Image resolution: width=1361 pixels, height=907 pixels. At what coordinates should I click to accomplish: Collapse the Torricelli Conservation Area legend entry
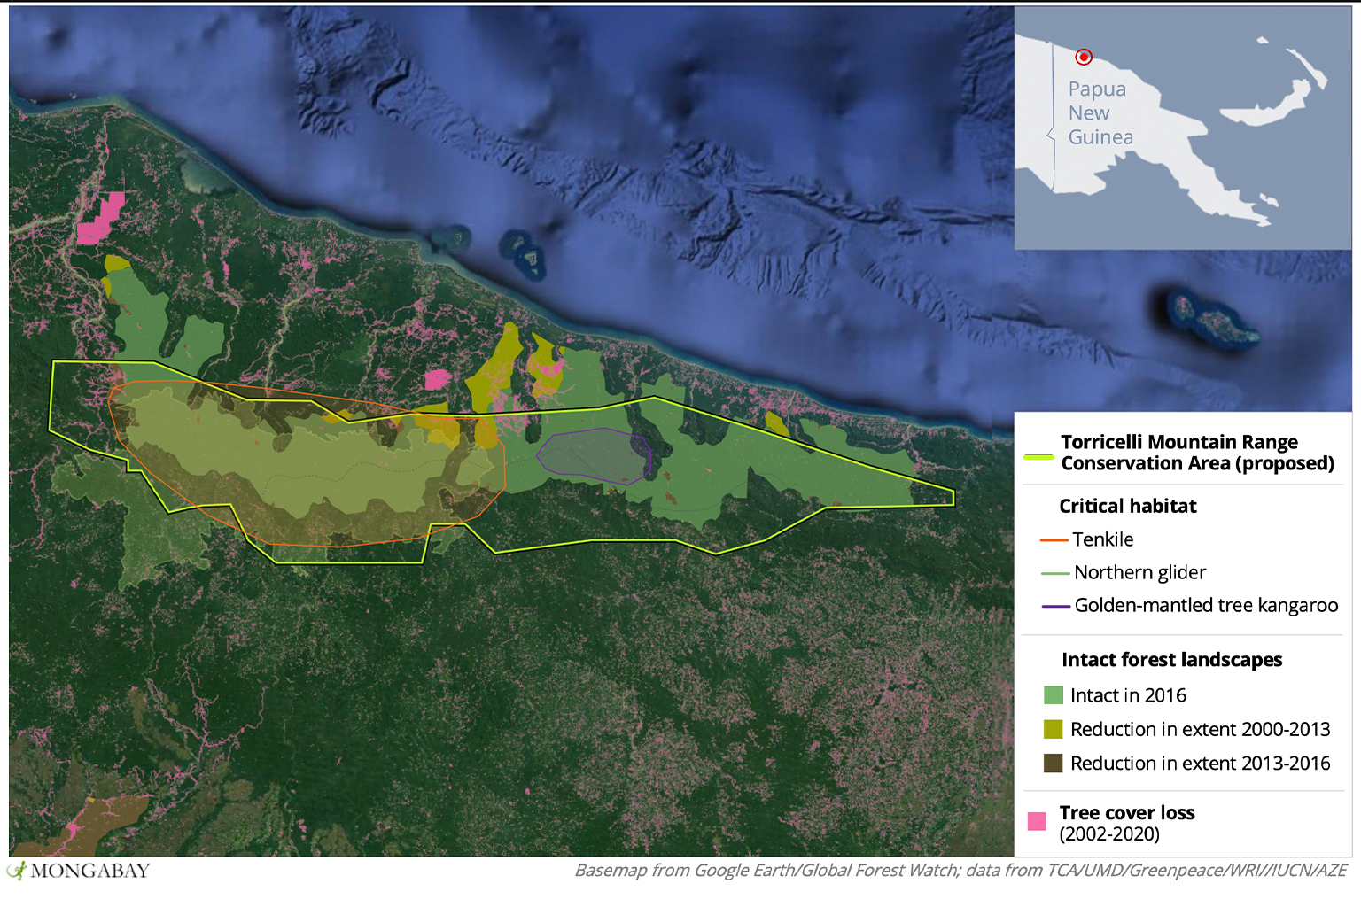click(x=1196, y=452)
